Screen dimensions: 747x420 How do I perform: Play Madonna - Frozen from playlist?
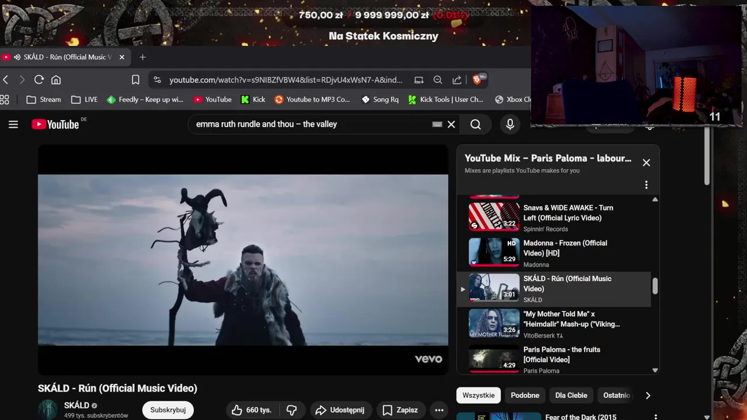tap(553, 253)
